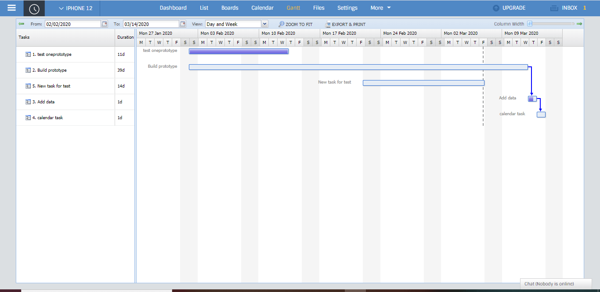
Task: Click the UPGRADE arrow icon
Action: 496,8
